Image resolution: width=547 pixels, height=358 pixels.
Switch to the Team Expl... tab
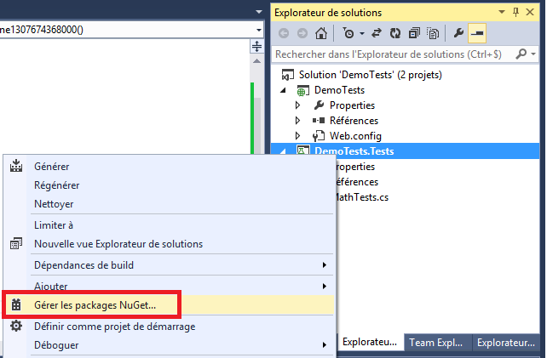coord(436,343)
